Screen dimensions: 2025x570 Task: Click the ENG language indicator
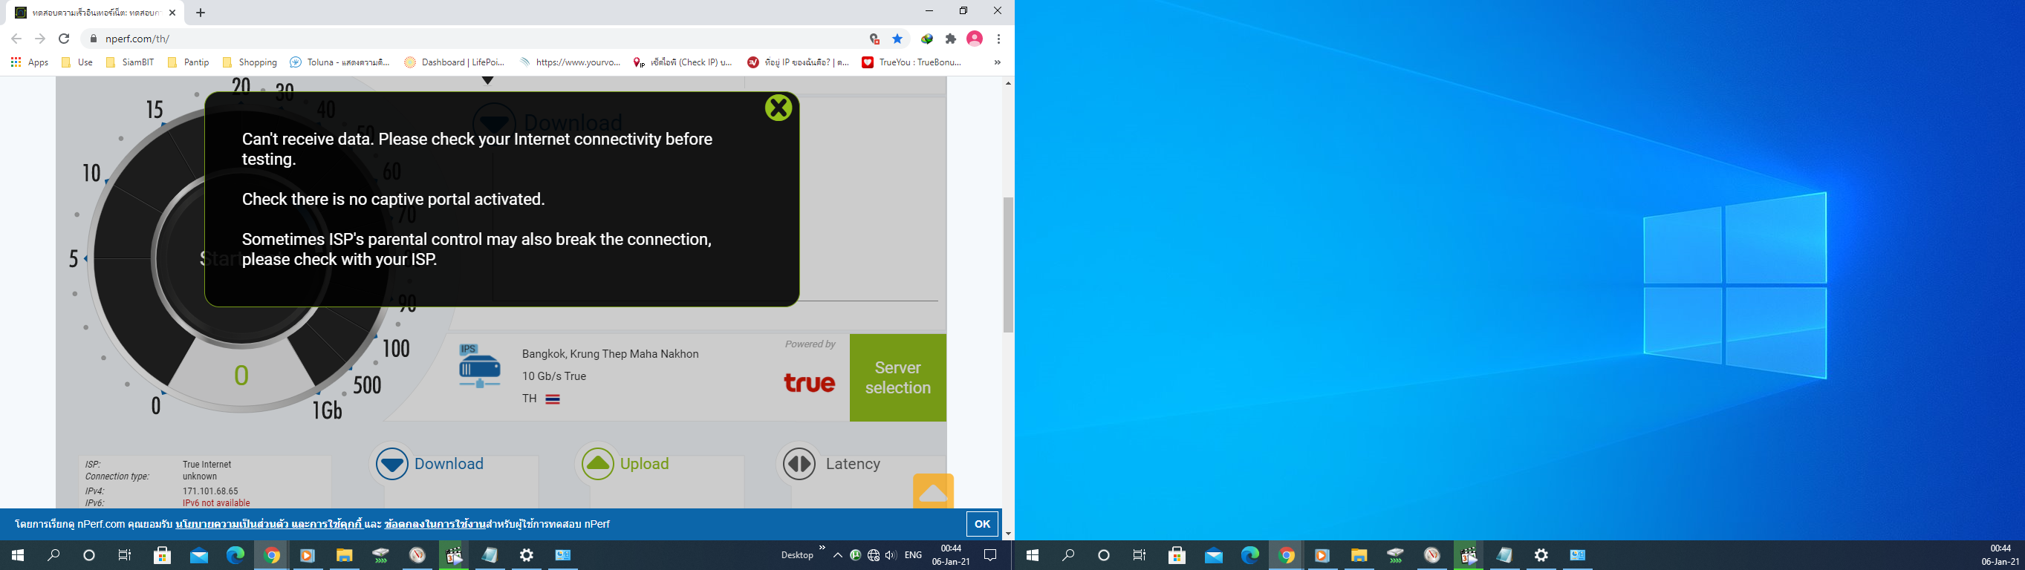[x=913, y=555]
